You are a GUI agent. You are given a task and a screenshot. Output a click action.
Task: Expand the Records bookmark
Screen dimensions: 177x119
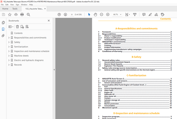9,65
